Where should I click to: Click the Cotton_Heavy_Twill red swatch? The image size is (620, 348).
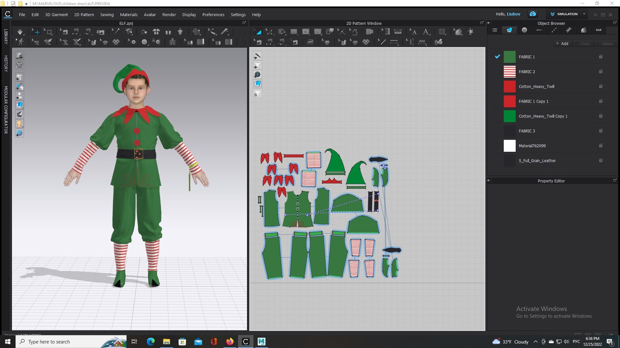pos(509,87)
